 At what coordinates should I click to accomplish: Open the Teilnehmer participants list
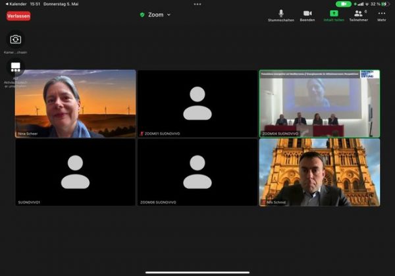coord(359,16)
